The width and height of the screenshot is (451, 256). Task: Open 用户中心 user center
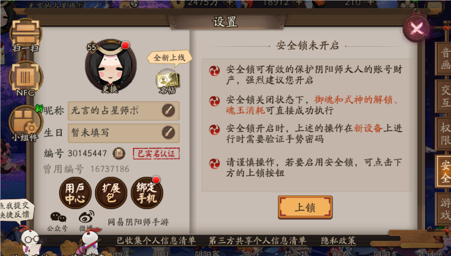(x=75, y=193)
